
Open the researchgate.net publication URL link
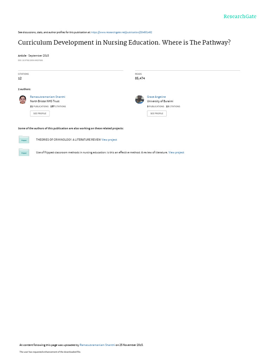click(x=121, y=32)
